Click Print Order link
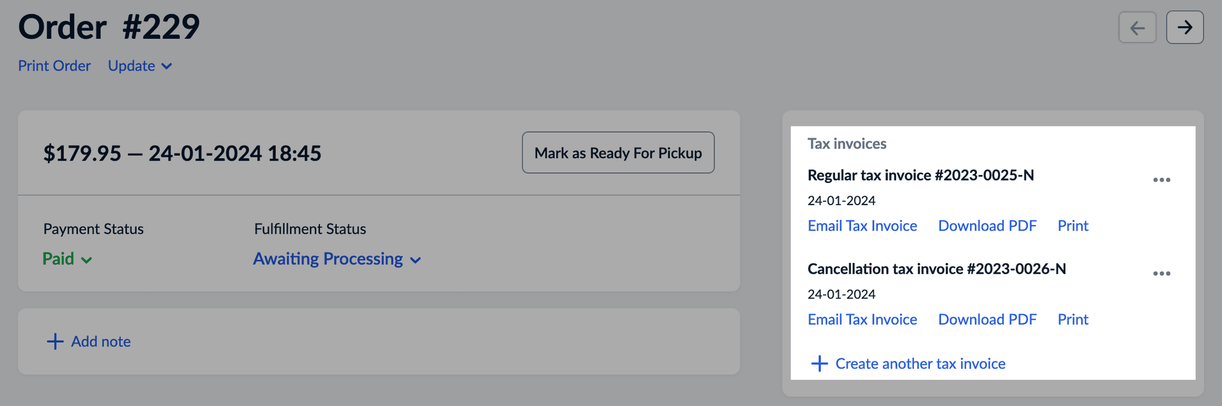This screenshot has width=1222, height=406. pyautogui.click(x=54, y=66)
